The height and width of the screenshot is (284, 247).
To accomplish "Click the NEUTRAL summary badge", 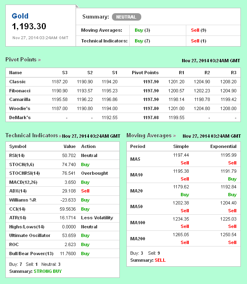I will (x=126, y=17).
